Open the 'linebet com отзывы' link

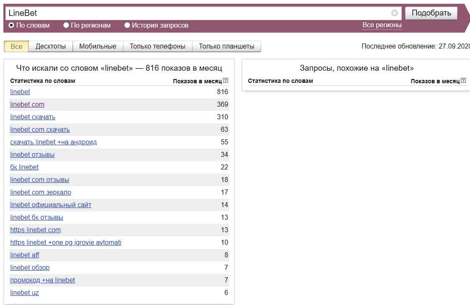click(x=40, y=180)
